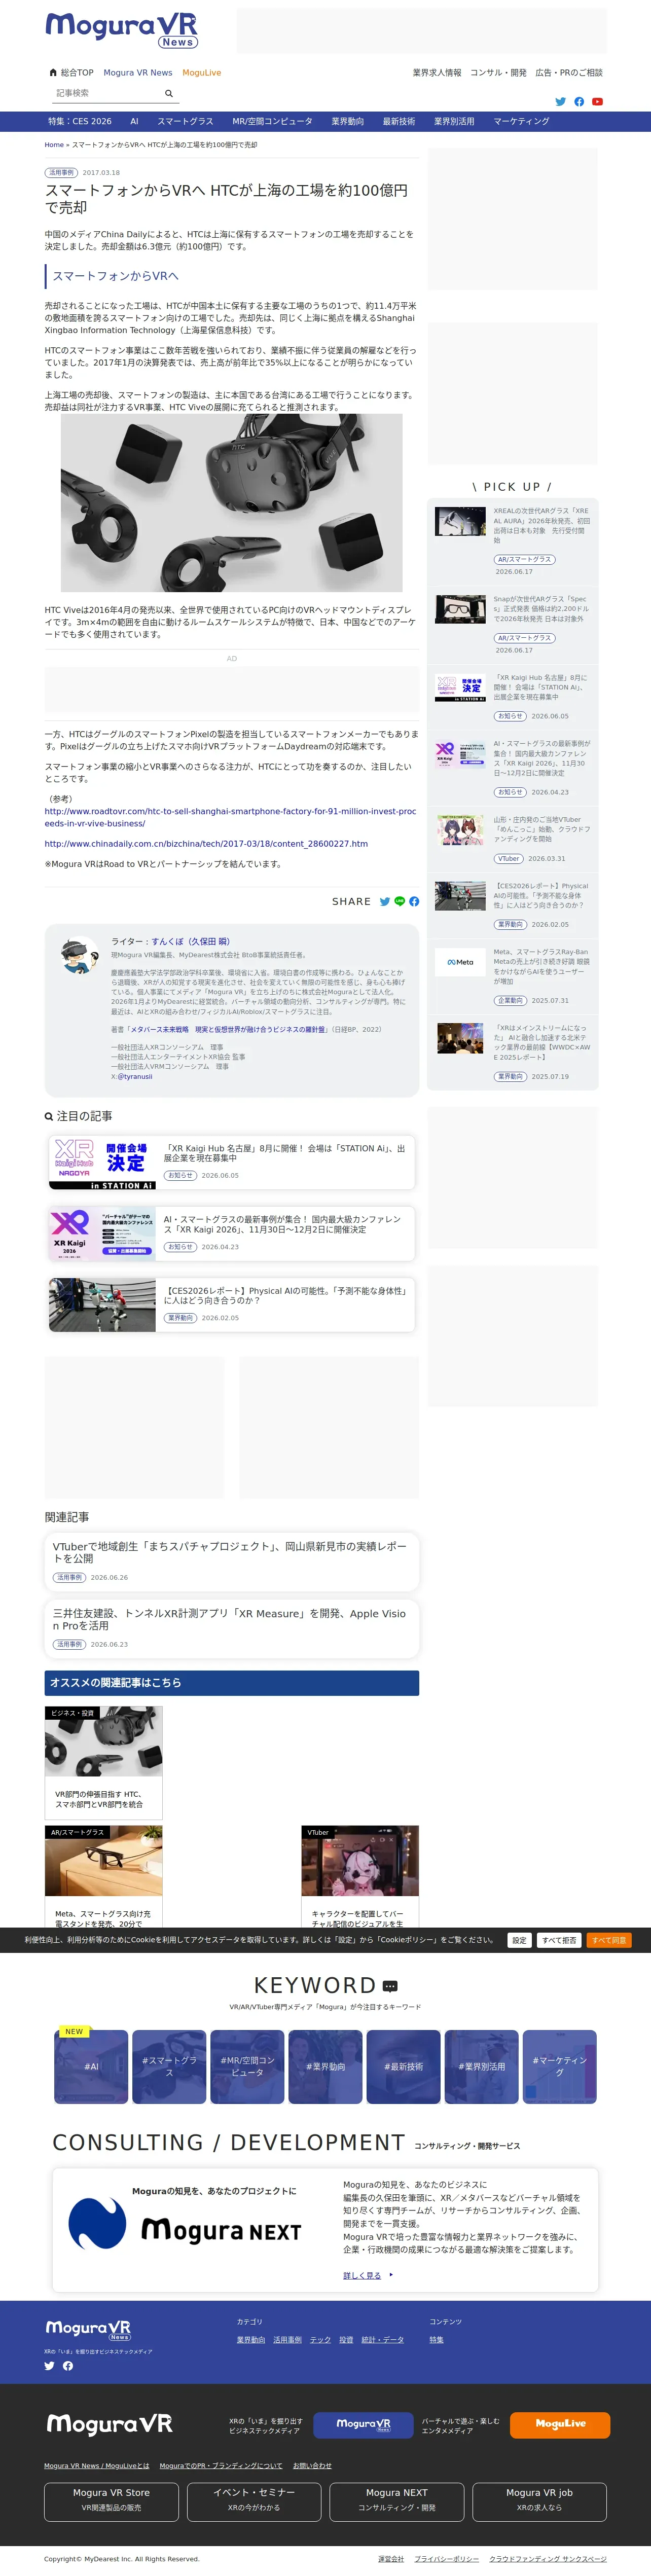Viewport: 651px width, 2576px height.
Task: Select the #MR/空間コンピュータ keyword tile
Action: [247, 2066]
